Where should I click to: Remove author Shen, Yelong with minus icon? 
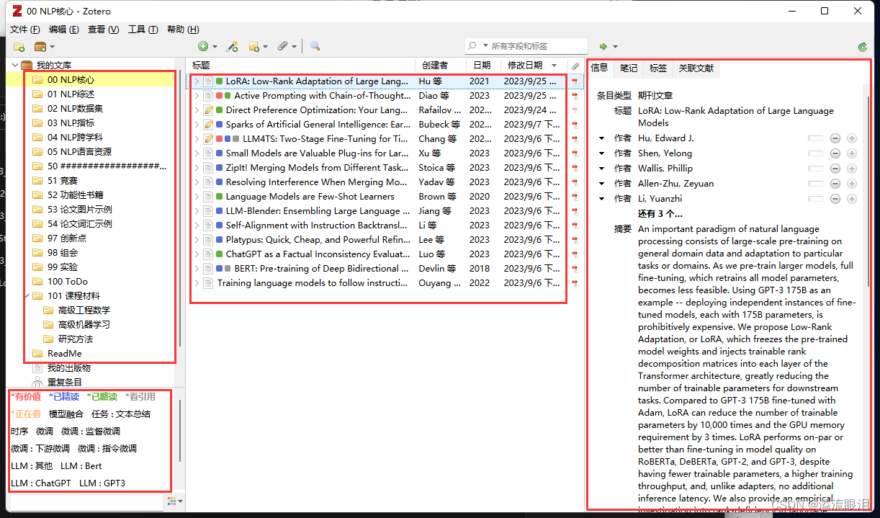tap(835, 153)
